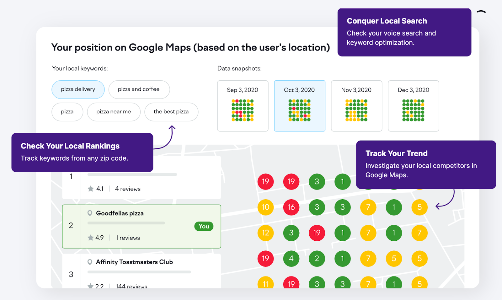The image size is (502, 300).
Task: Click the location pin beside Affinity Toastmasters Club
Action: tap(90, 262)
